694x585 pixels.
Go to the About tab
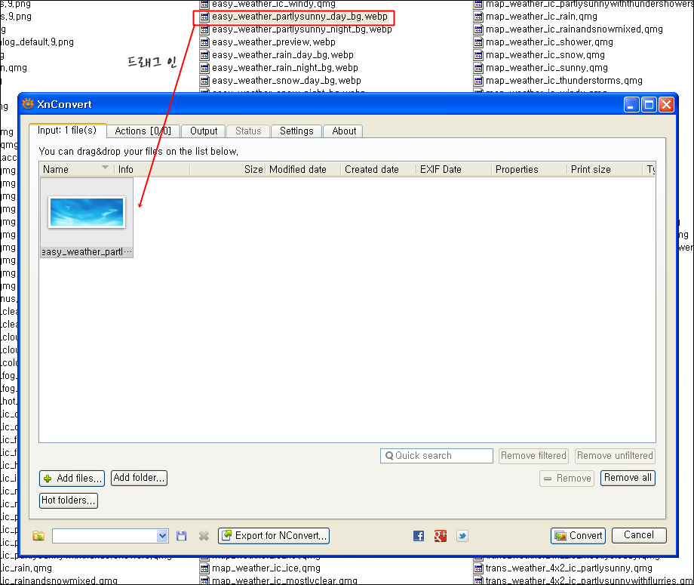tap(344, 131)
